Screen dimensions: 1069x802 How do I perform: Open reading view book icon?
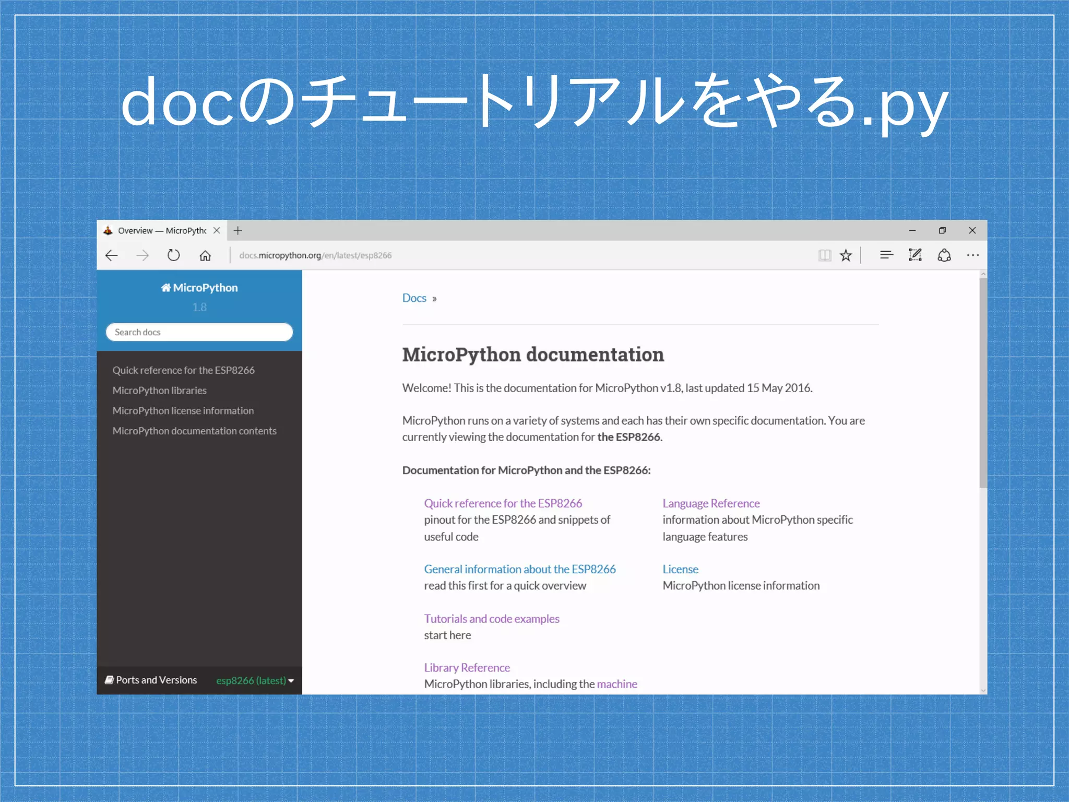(825, 255)
